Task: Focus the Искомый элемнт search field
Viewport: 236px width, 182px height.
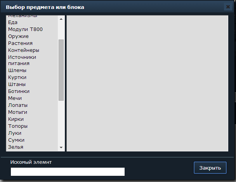Action: point(68,172)
